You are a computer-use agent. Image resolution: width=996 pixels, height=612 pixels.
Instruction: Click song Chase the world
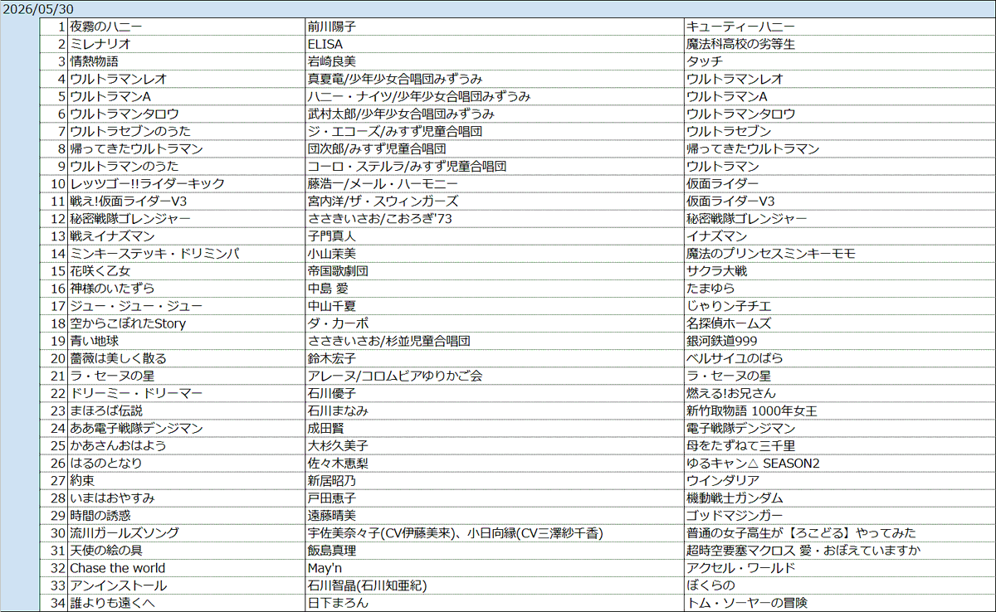[x=117, y=566]
